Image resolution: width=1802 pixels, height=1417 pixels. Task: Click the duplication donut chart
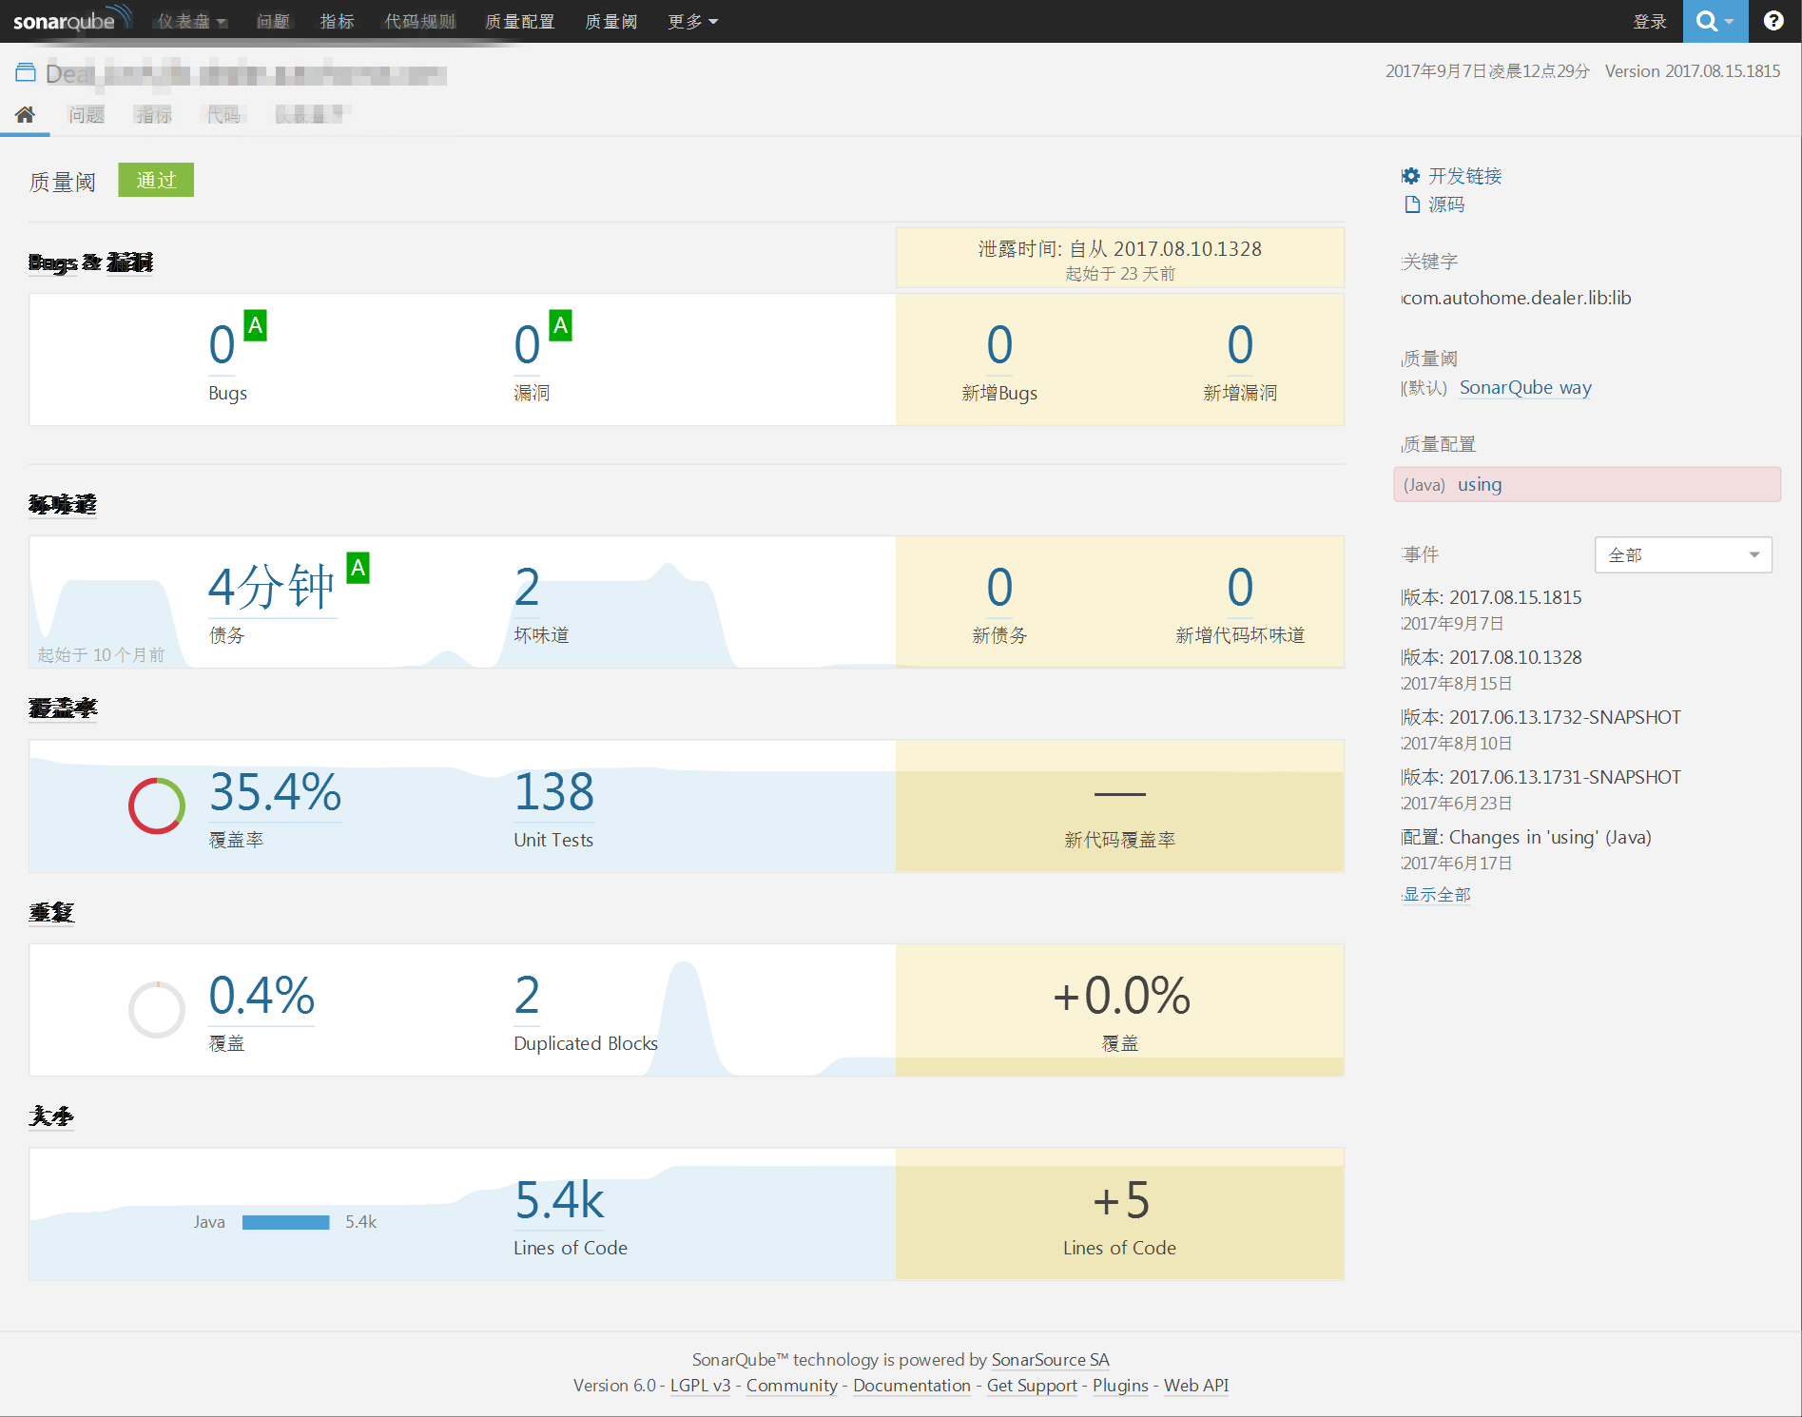point(157,1010)
